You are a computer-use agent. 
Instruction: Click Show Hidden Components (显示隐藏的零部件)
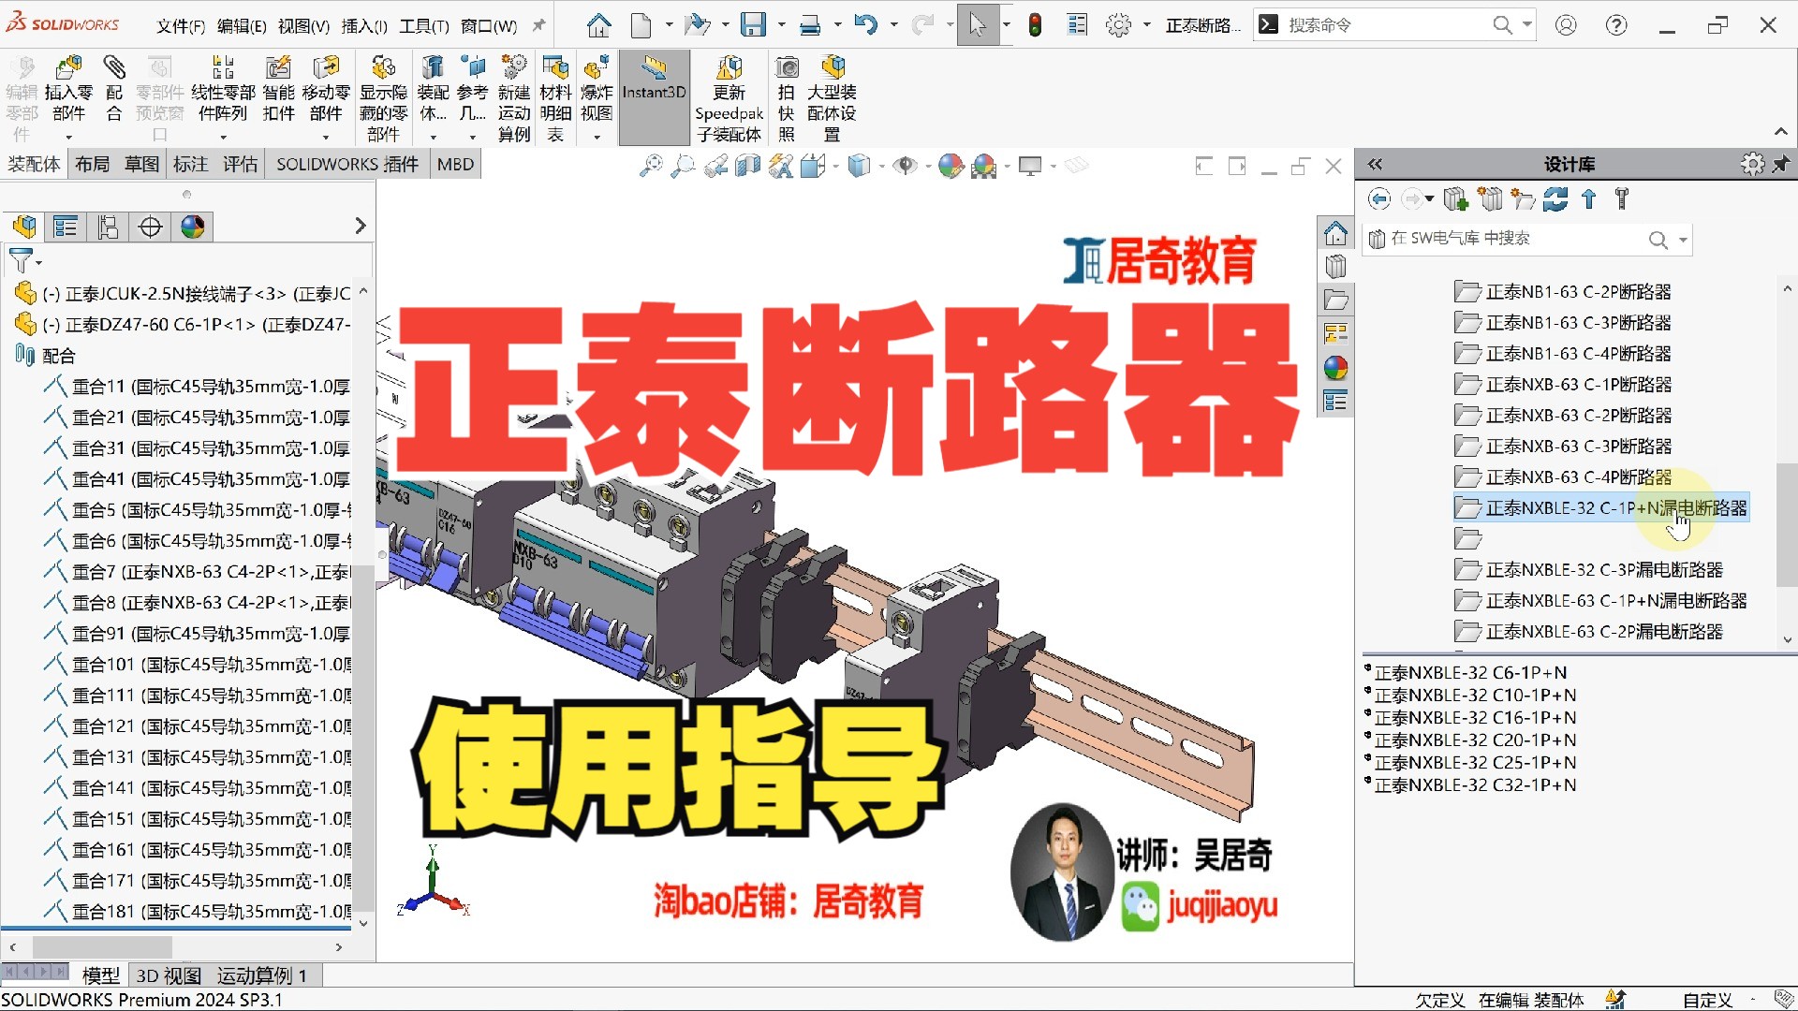(383, 98)
